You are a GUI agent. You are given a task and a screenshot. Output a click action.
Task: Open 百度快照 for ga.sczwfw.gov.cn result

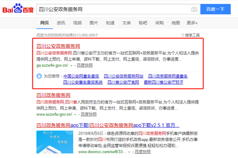coord(85,65)
